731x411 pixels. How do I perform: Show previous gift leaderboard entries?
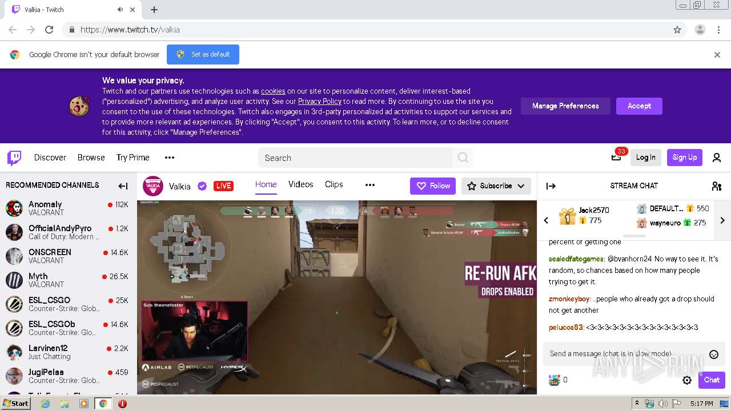[546, 220]
